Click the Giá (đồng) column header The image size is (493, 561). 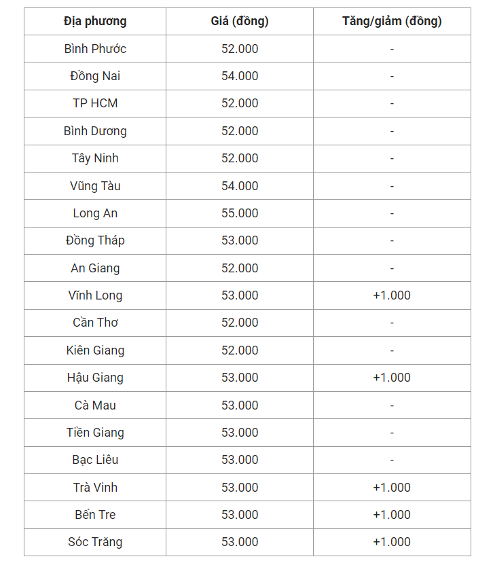point(240,21)
